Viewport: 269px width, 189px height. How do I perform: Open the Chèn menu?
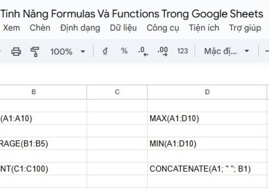point(40,28)
